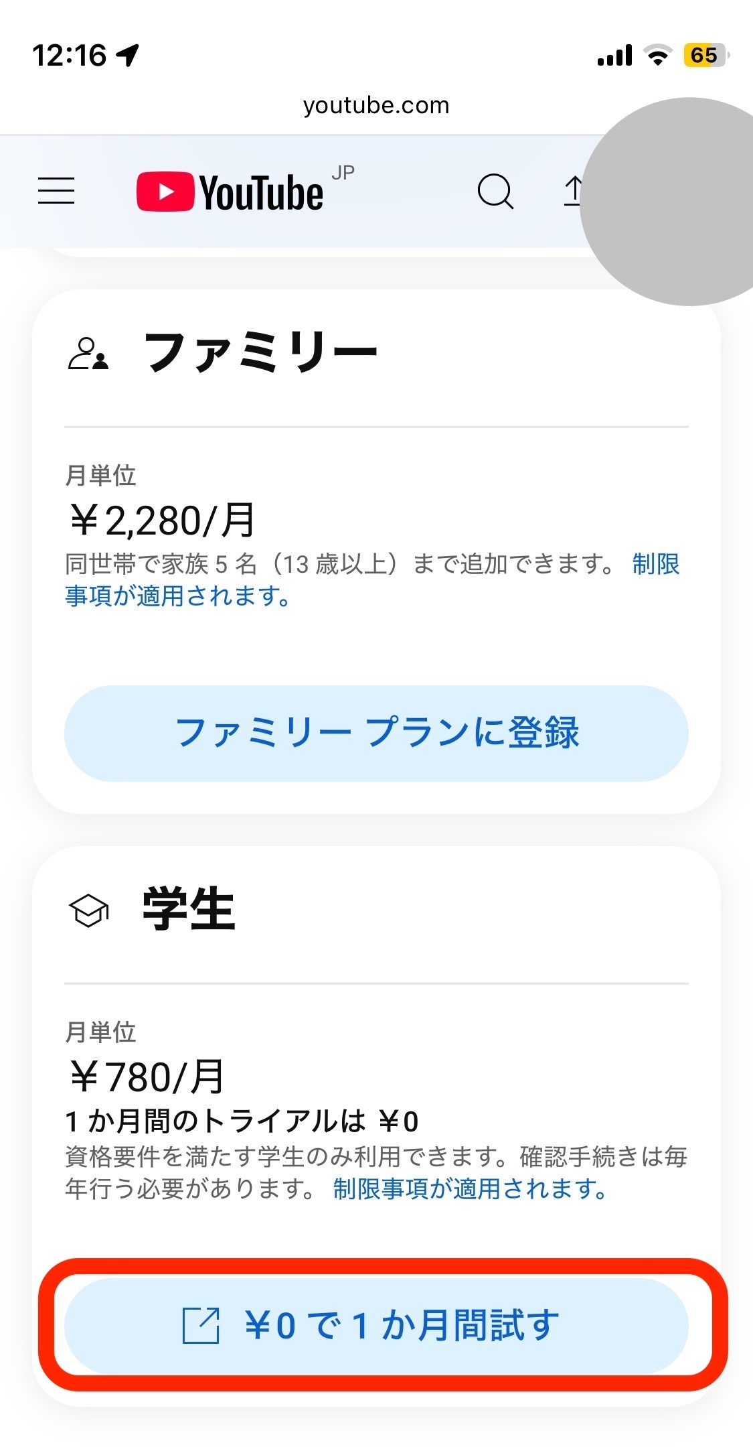Tap the ¥780/月 price text

pyautogui.click(x=147, y=1077)
